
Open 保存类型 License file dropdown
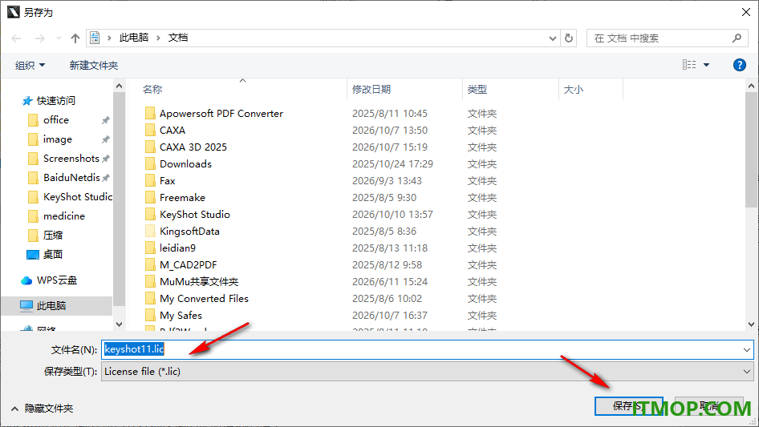(x=427, y=372)
